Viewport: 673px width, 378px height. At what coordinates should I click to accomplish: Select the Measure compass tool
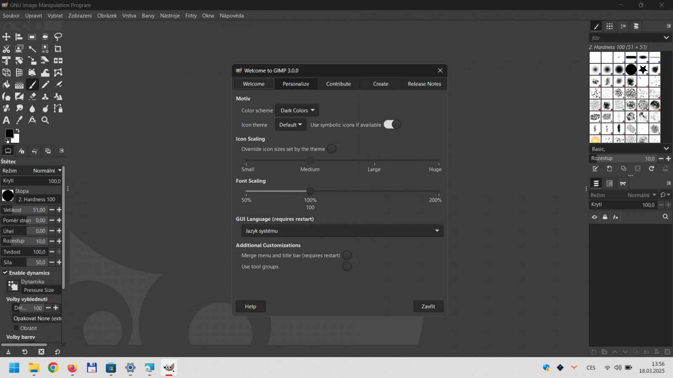pyautogui.click(x=32, y=120)
